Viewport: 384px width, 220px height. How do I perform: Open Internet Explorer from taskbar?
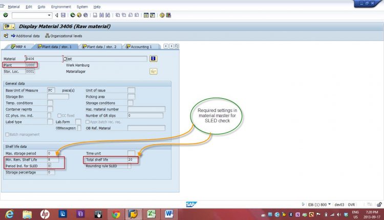[10, 214]
